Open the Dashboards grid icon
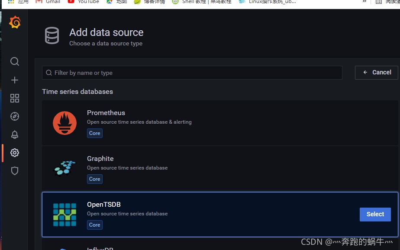Image resolution: width=400 pixels, height=250 pixels. pyautogui.click(x=15, y=98)
